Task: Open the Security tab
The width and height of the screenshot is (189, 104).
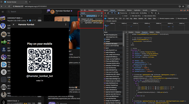Action: [145, 10]
